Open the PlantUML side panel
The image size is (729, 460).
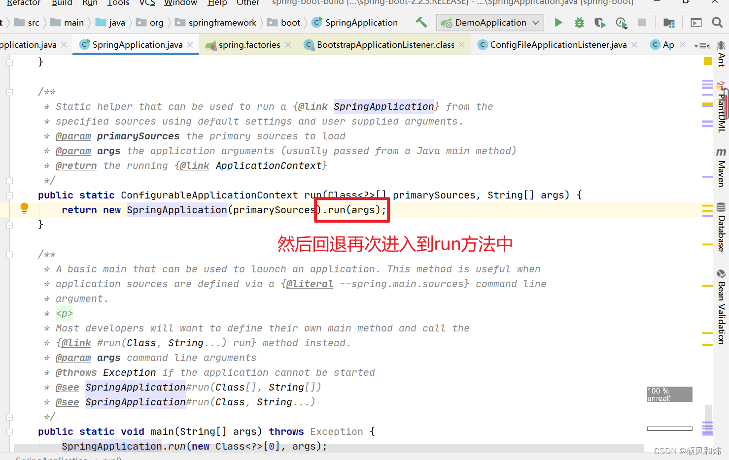pyautogui.click(x=721, y=107)
